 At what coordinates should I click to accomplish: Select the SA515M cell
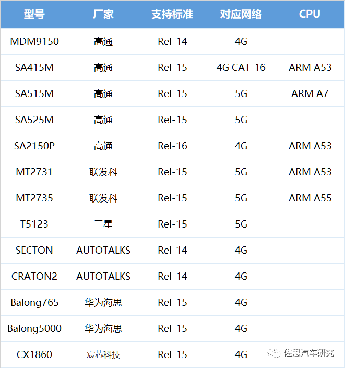point(34,93)
